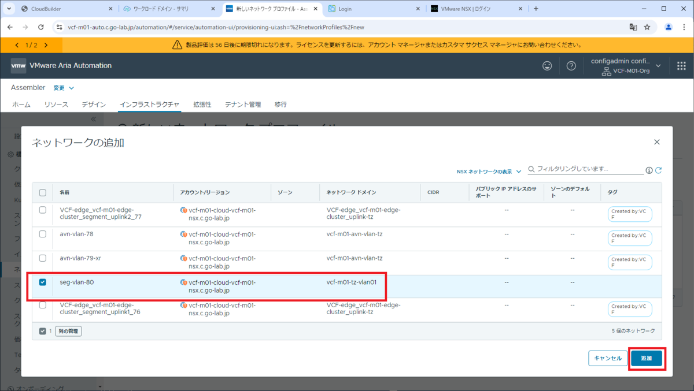Click the 追加 button

click(x=646, y=358)
